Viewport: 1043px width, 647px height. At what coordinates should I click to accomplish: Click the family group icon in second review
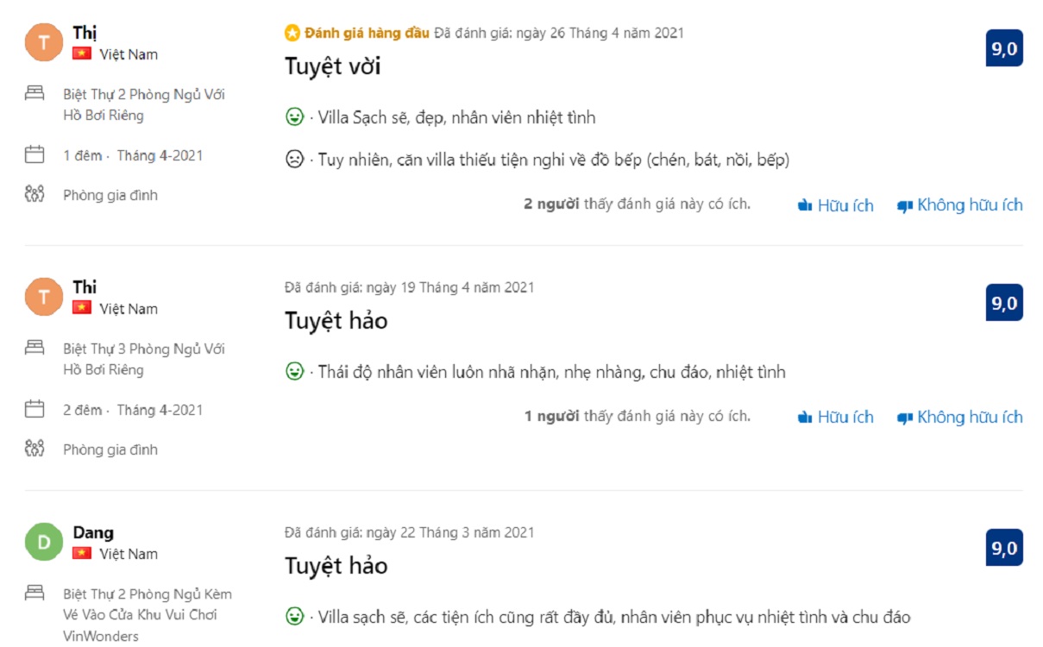coord(35,449)
